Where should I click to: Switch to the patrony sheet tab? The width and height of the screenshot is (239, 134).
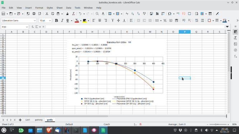point(39,120)
